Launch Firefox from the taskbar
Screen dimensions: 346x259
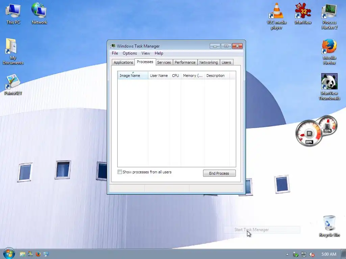38,254
